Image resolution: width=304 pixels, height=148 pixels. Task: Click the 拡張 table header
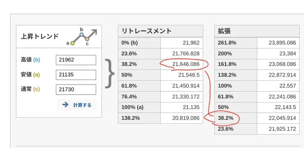[x=224, y=31]
